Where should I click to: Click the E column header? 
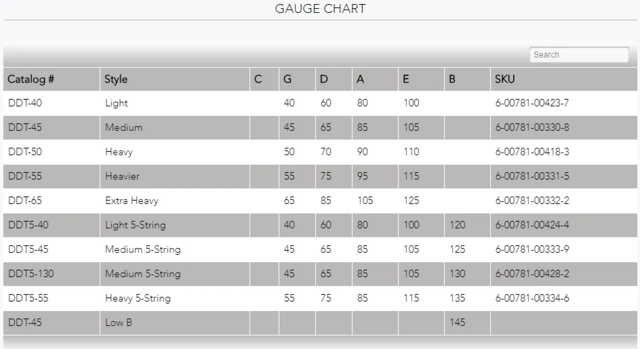[421, 79]
